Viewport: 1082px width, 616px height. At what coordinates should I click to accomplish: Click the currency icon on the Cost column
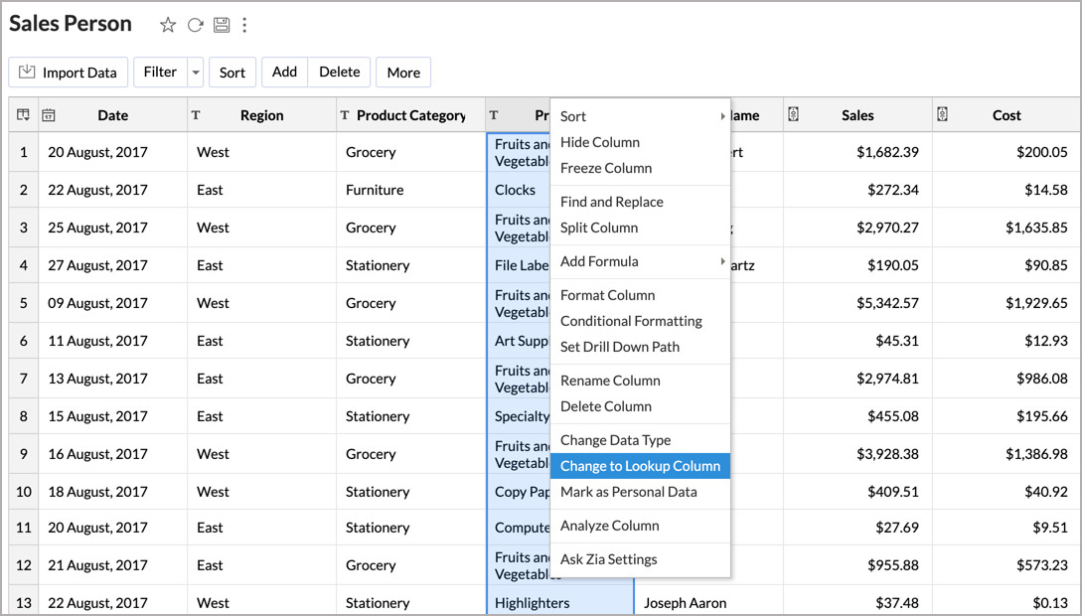click(x=941, y=115)
